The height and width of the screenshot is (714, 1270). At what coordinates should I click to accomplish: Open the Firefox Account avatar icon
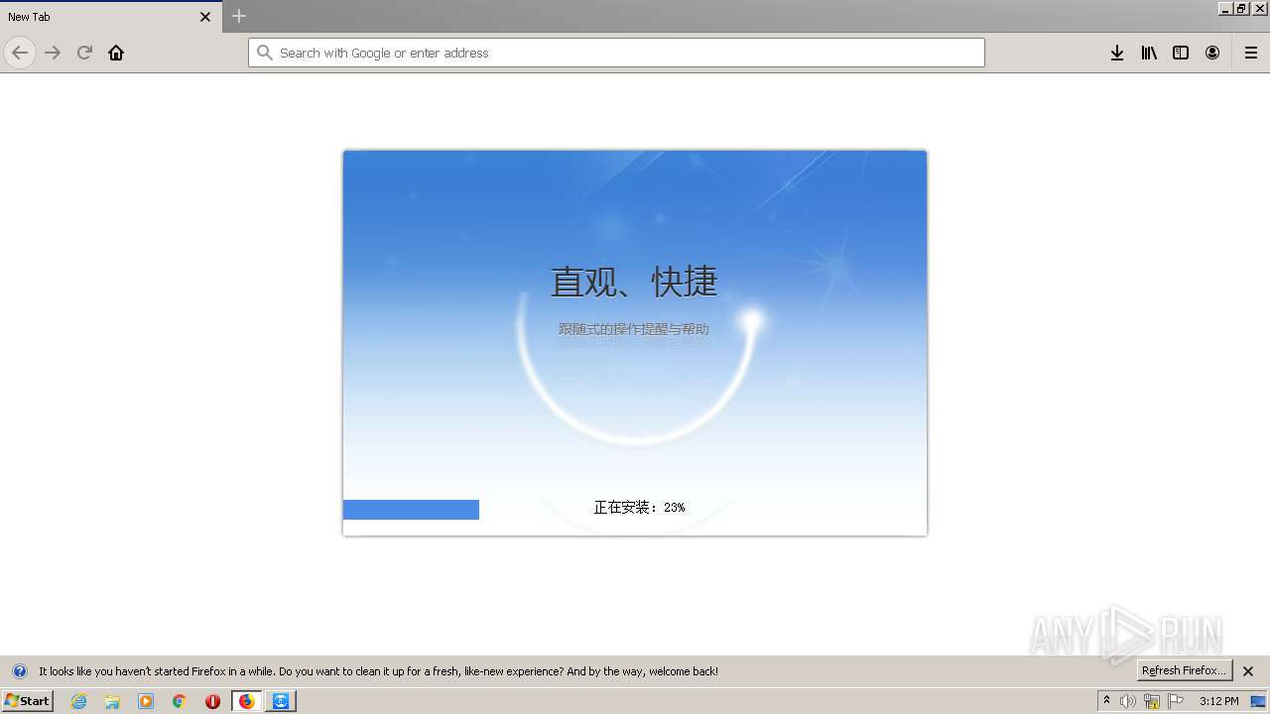pos(1212,53)
